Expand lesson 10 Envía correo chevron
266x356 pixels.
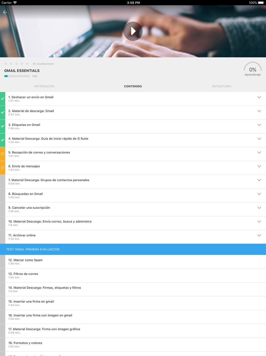coord(259,221)
